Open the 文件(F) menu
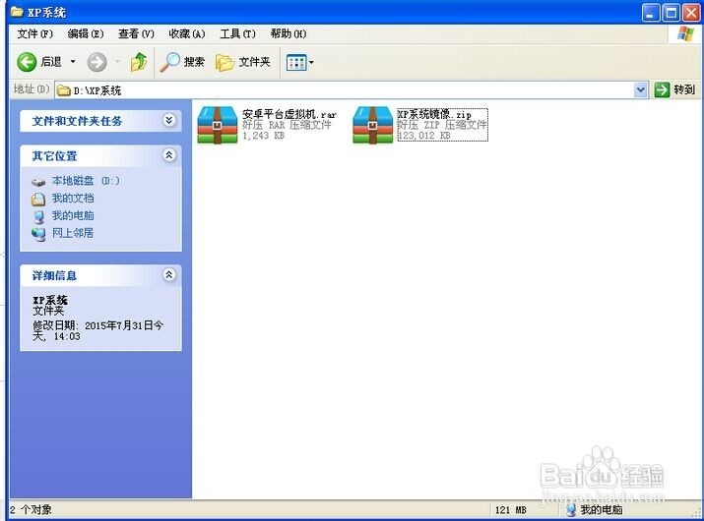 pyautogui.click(x=35, y=33)
